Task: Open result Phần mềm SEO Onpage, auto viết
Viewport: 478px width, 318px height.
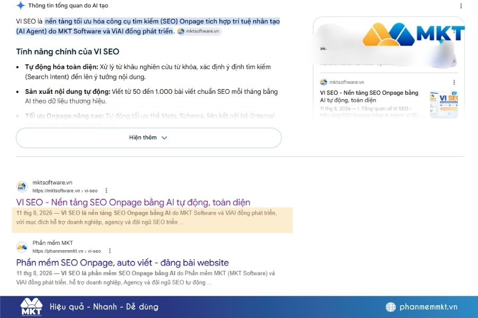Action: pos(122,263)
